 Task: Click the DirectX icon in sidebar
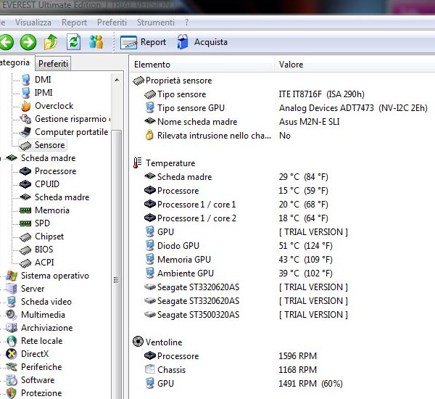tap(12, 354)
